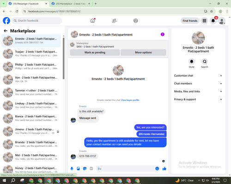Open the Phillip conversation
This screenshot has width=231, height=184.
pyautogui.click(x=31, y=67)
